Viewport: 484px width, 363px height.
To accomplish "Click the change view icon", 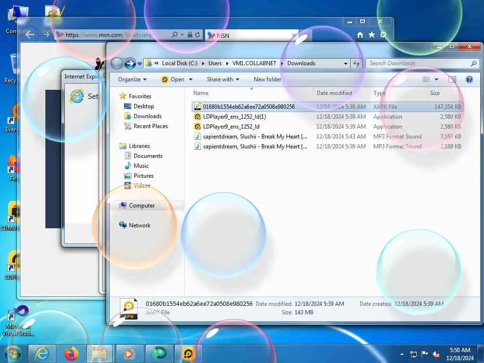I will (426, 79).
